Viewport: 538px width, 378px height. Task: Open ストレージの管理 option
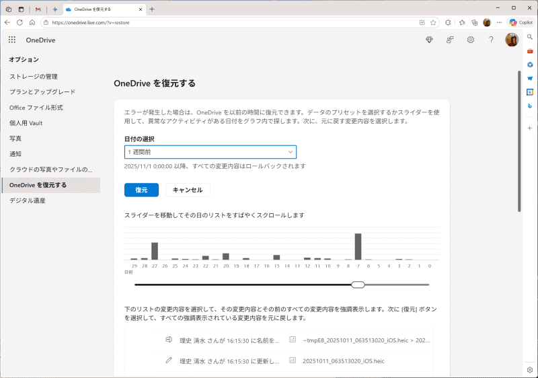point(34,77)
